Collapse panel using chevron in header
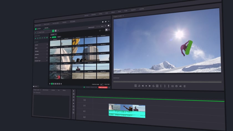This screenshot has height=131, width=233. [109, 21]
